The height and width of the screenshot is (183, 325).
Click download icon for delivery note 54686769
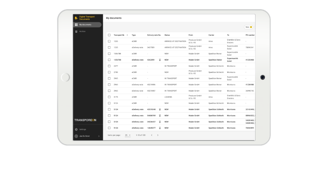(160, 115)
